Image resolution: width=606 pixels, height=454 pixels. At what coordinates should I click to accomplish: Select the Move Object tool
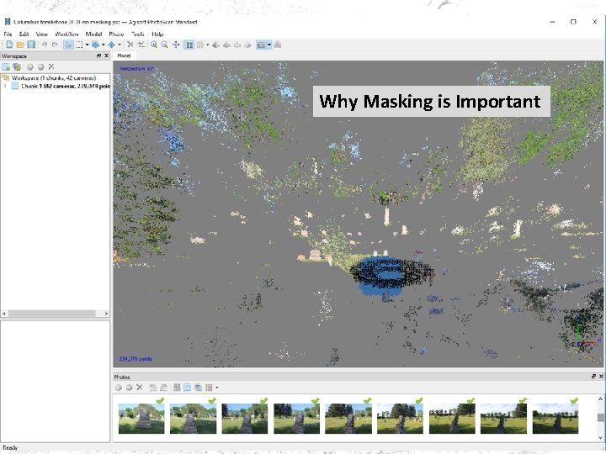point(112,45)
